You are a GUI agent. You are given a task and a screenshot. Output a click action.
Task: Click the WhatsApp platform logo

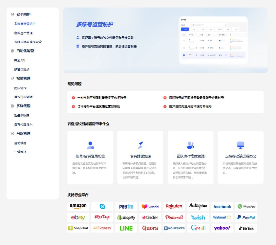(246, 206)
